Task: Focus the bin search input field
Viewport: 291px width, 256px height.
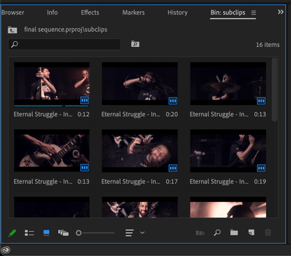Action: [x=64, y=44]
